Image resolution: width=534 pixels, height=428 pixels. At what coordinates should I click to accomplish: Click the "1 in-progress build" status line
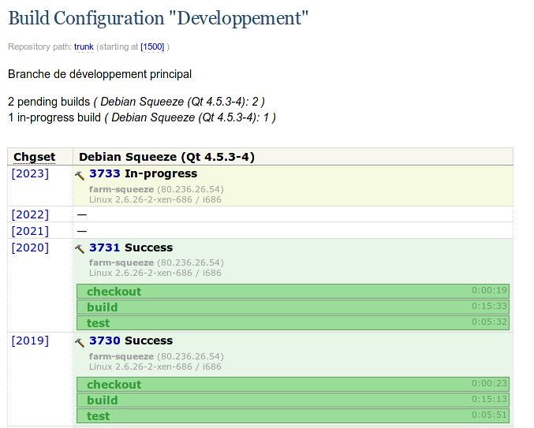(142, 117)
